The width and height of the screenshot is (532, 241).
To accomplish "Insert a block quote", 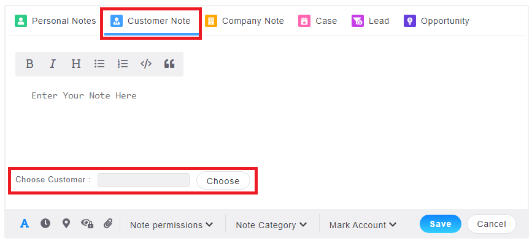I will [169, 64].
